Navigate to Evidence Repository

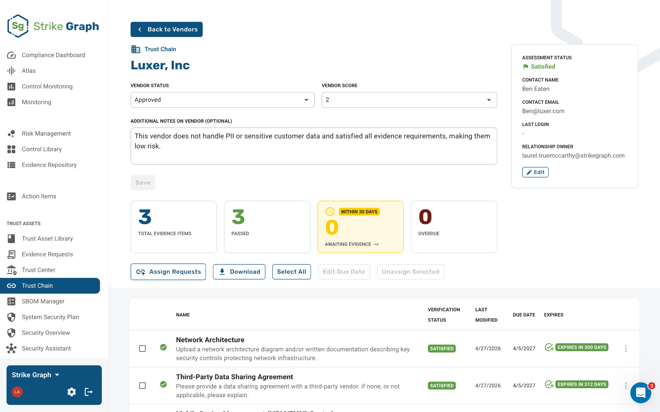pyautogui.click(x=49, y=165)
